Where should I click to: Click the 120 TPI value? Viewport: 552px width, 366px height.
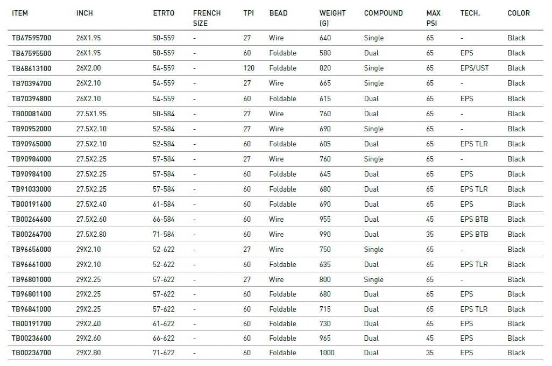249,68
